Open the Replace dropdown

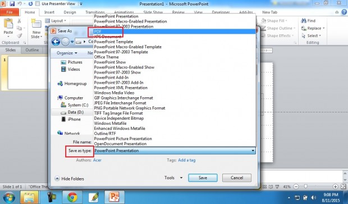click(x=313, y=28)
